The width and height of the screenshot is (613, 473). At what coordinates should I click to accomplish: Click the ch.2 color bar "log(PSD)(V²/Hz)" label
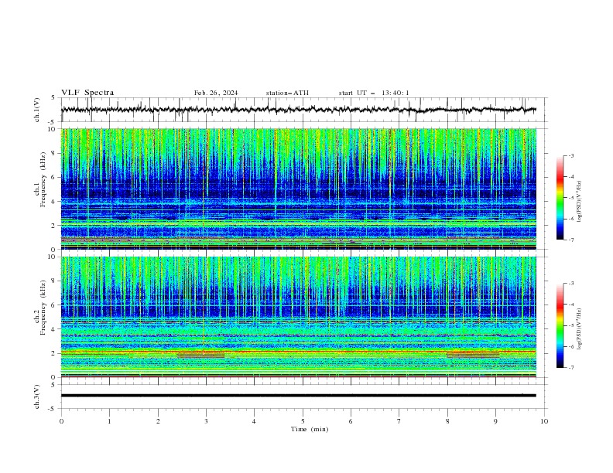click(580, 329)
